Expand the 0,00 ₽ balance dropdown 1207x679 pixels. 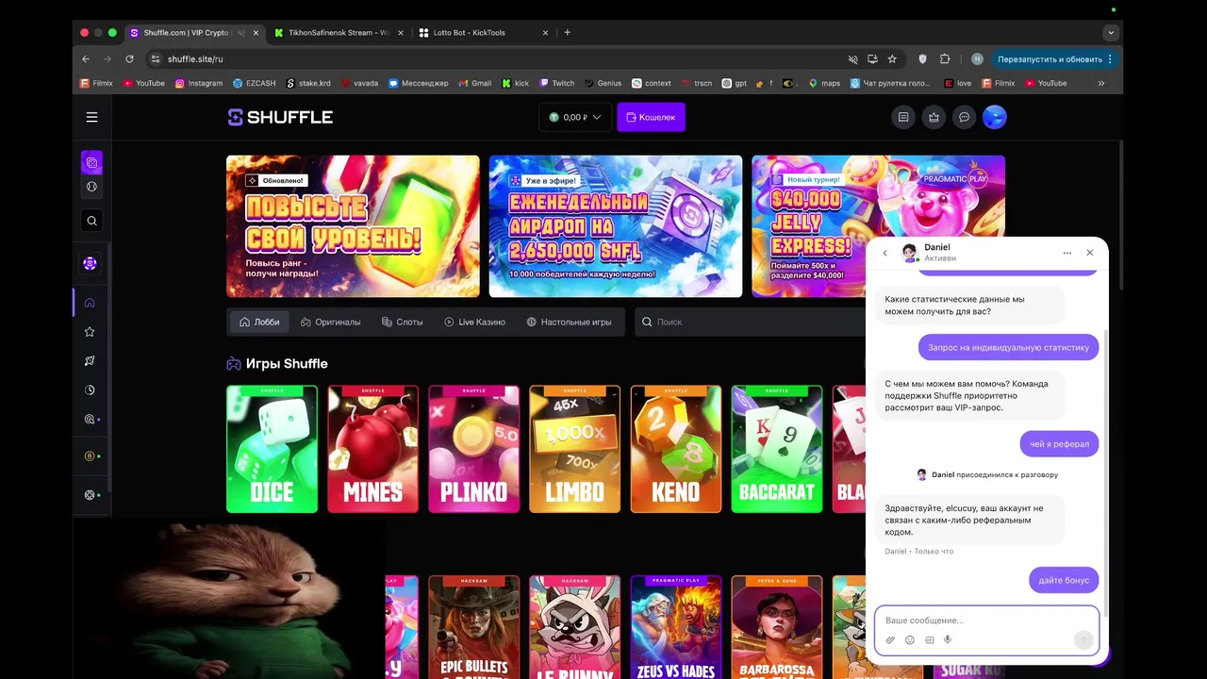[575, 117]
